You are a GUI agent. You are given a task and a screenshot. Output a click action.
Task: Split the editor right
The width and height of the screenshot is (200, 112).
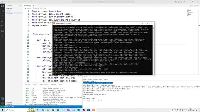point(195,6)
